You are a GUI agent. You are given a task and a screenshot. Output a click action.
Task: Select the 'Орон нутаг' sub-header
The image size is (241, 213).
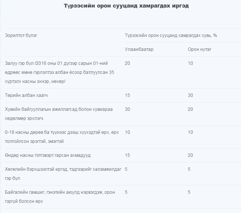200,49
